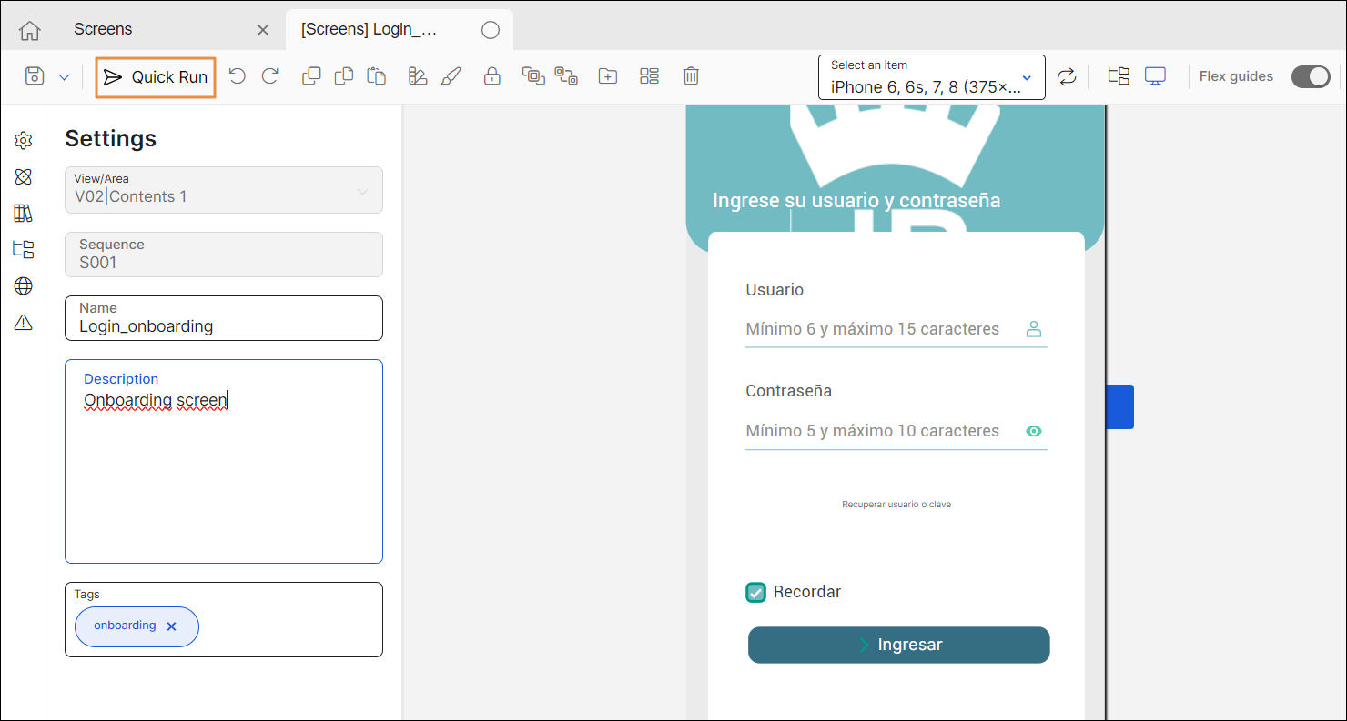Uncheck the Recordar checkbox

pos(755,593)
